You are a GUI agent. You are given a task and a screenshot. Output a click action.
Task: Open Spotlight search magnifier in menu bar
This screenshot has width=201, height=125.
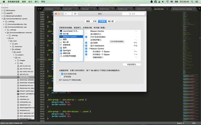point(192,2)
